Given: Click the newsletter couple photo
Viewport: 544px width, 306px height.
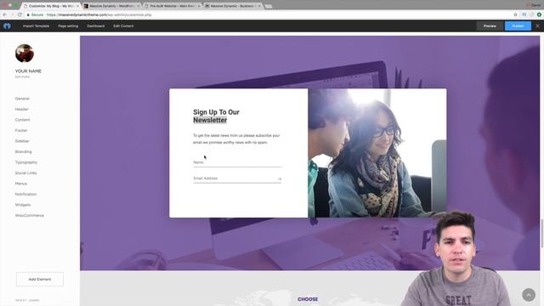Looking at the screenshot, I should tap(377, 153).
